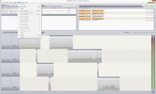Open the transition type dropdown under playlist track 4

click(x=85, y=19)
